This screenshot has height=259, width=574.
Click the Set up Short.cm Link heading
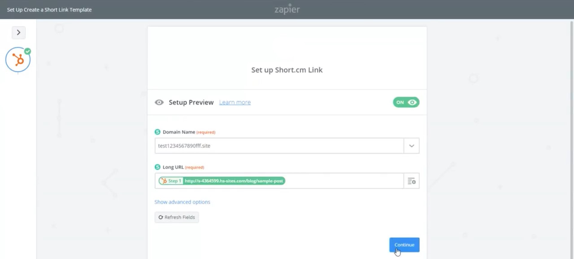287,70
